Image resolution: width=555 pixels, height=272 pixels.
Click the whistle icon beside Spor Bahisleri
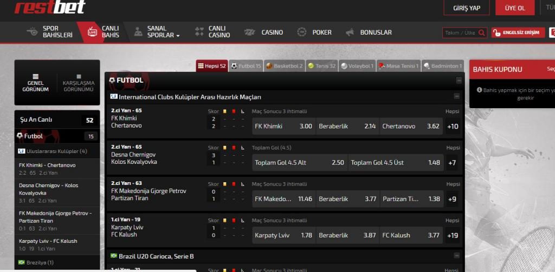point(33,32)
